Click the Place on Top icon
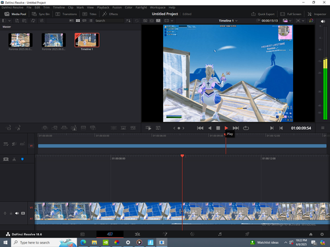This screenshot has width=330, height=247. pos(83,128)
